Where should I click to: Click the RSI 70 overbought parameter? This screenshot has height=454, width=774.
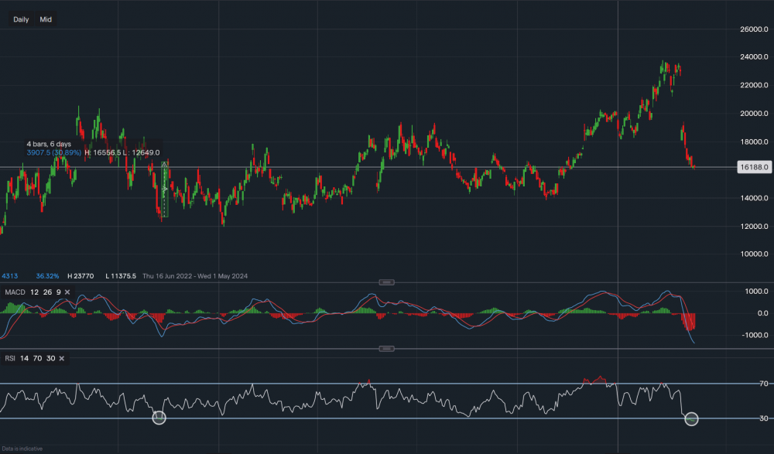[36, 358]
